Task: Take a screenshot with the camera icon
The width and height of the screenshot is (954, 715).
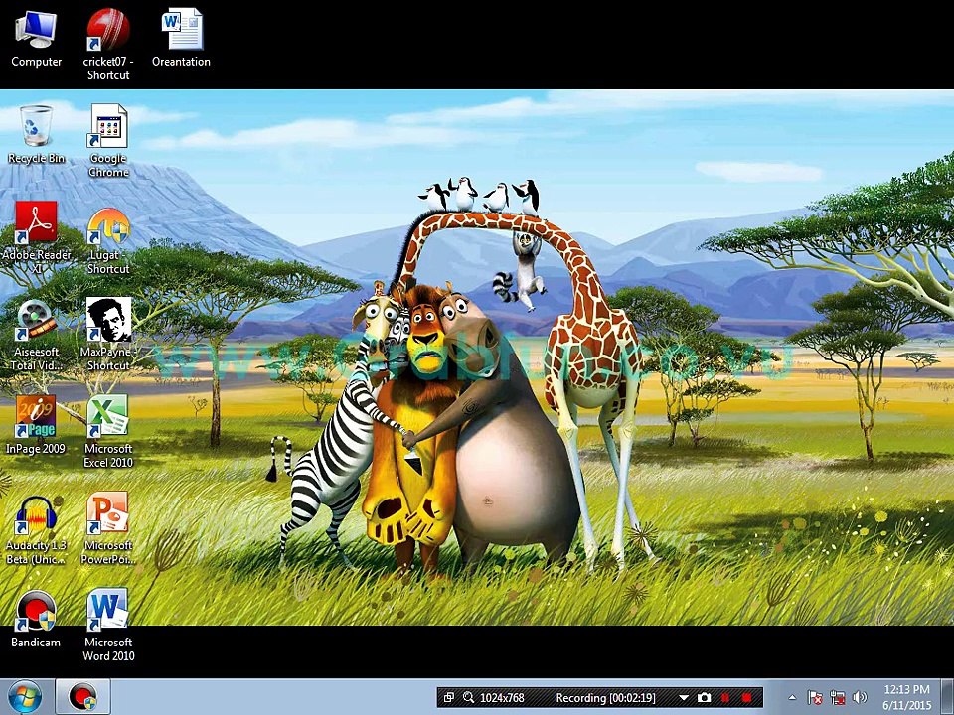Action: point(704,697)
